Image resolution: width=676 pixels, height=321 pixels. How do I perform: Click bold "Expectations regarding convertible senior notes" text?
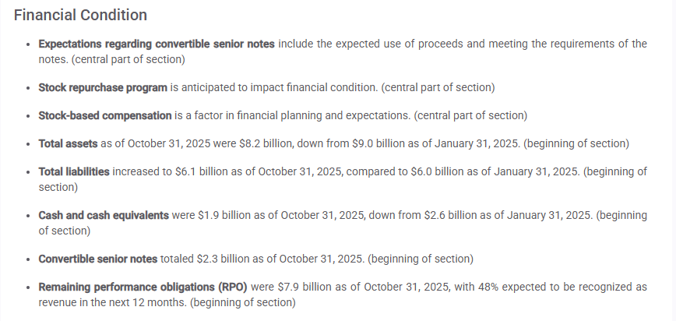coord(156,44)
